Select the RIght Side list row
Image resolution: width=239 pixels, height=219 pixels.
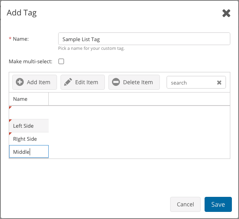28,139
